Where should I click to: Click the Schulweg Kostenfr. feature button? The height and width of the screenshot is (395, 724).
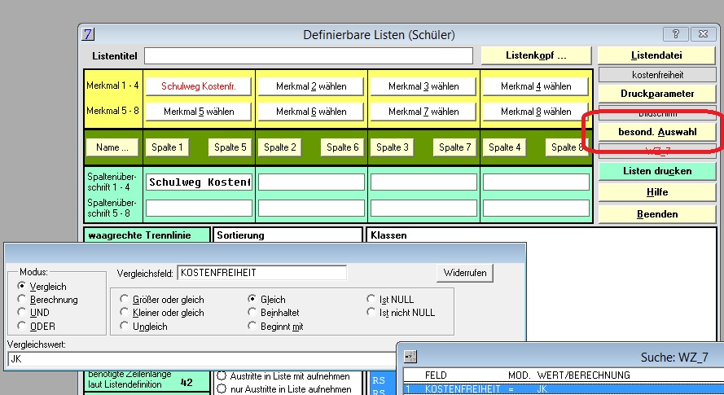199,86
